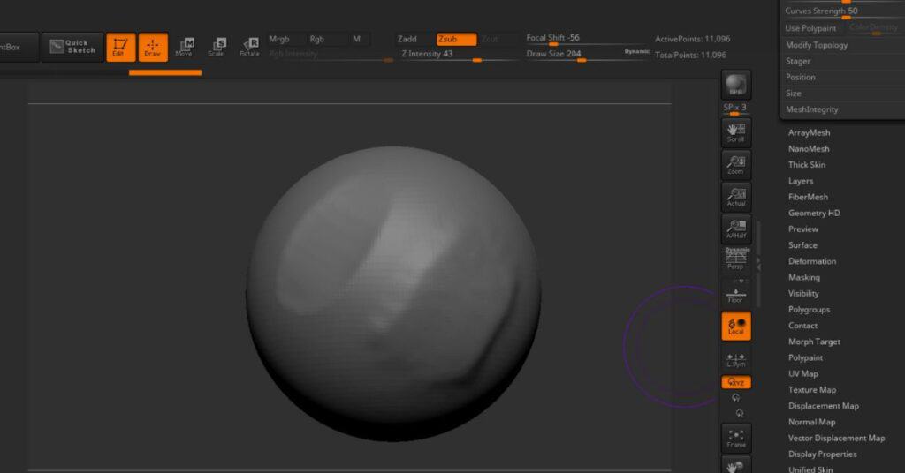Open the Displacement Map subpalette
The image size is (905, 473).
coord(824,406)
